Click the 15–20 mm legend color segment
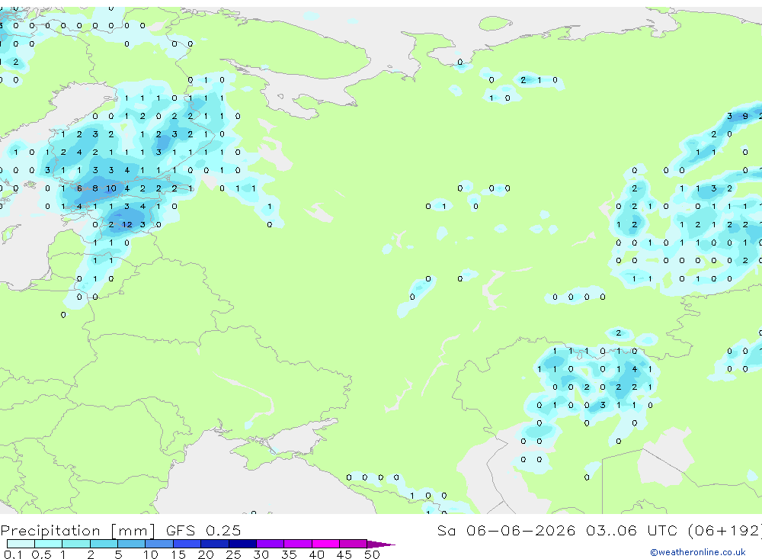The height and width of the screenshot is (559, 762). (187, 544)
